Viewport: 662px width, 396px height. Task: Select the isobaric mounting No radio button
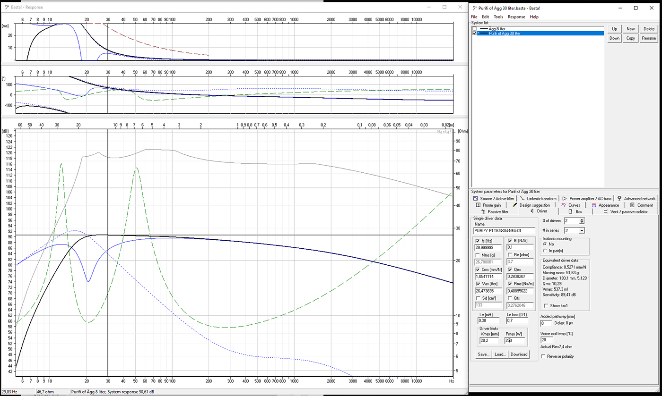(545, 244)
